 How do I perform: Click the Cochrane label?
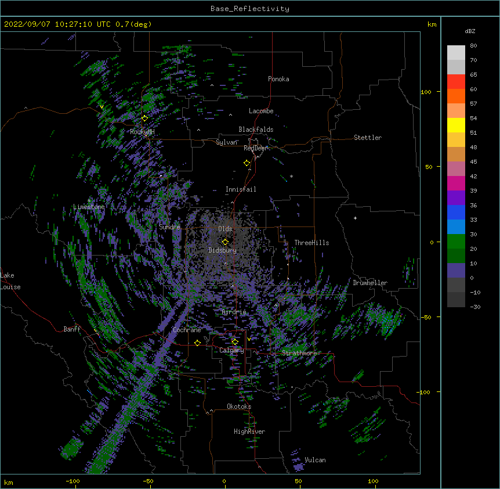187,330
